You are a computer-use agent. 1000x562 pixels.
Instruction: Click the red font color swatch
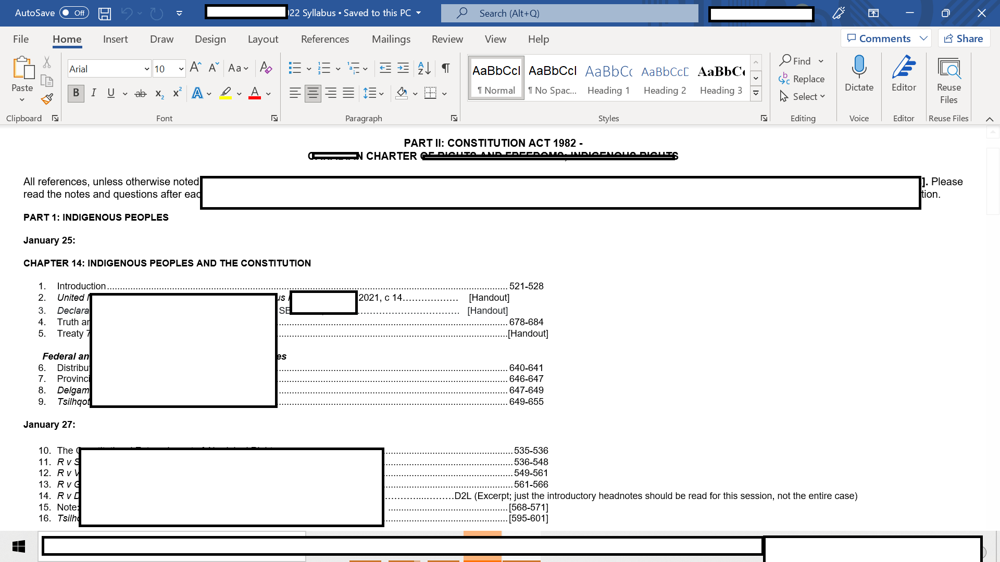(x=255, y=94)
